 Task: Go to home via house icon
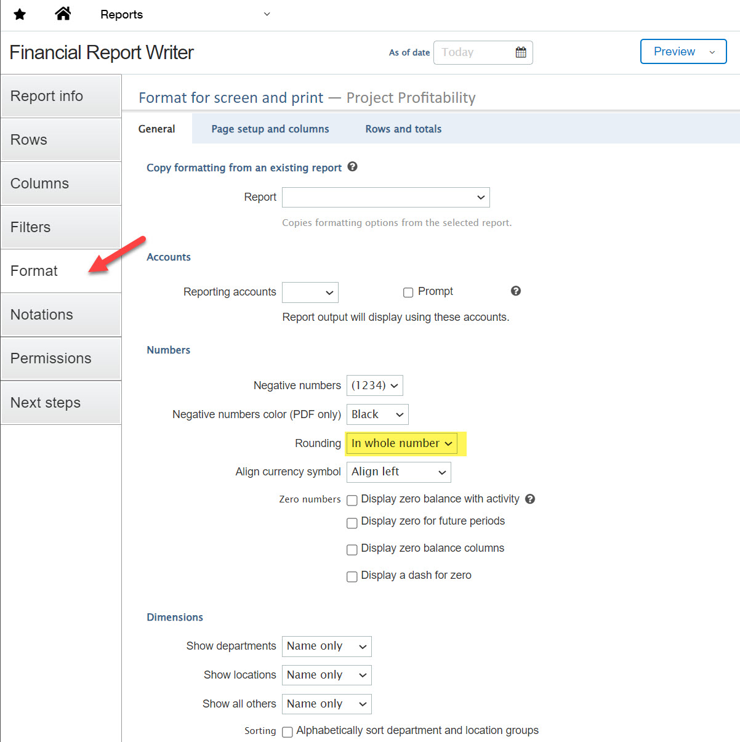pos(63,14)
